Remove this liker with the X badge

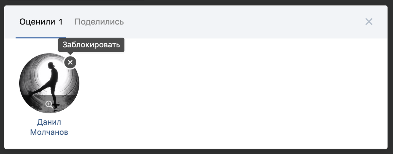(70, 62)
